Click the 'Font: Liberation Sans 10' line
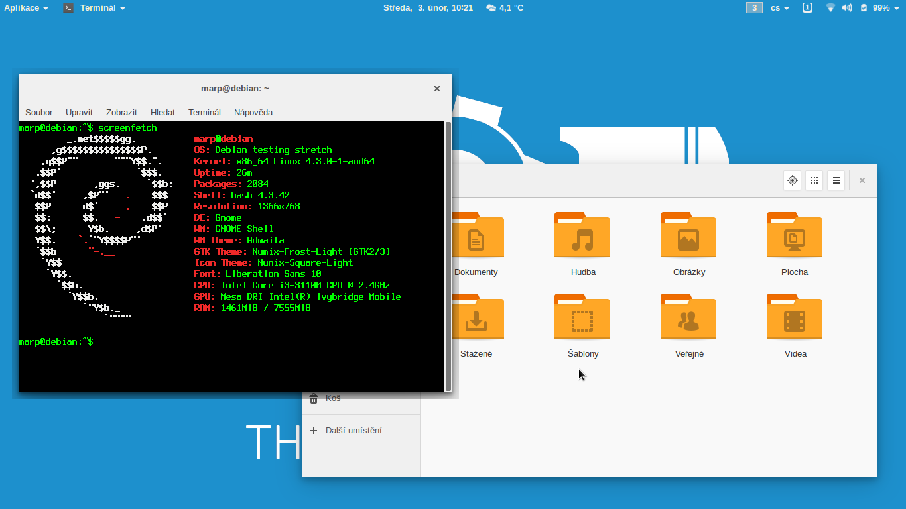 click(257, 274)
